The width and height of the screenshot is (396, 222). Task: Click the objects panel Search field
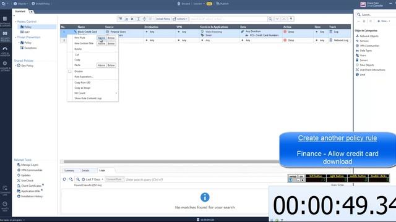[377, 15]
